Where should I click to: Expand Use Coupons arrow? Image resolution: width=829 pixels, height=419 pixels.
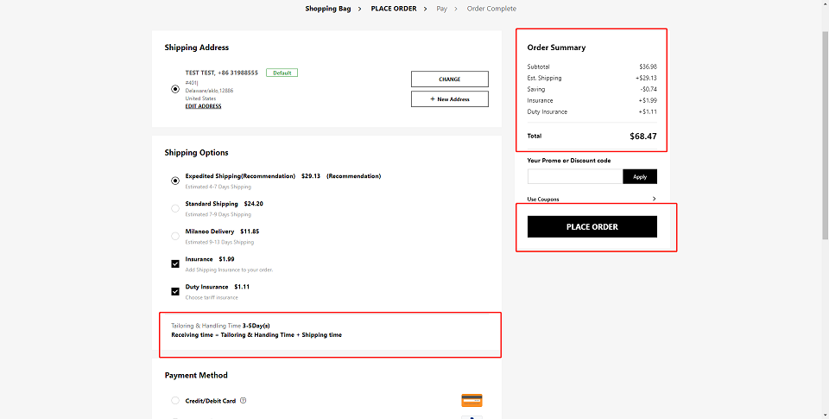(x=654, y=199)
